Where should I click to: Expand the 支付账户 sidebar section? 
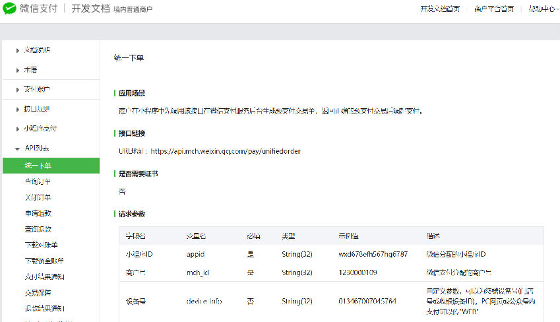(37, 89)
